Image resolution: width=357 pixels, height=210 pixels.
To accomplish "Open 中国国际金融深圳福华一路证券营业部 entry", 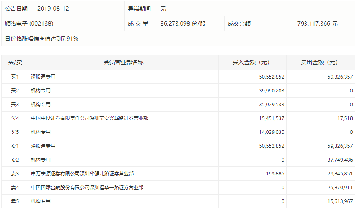I will point(87,188).
